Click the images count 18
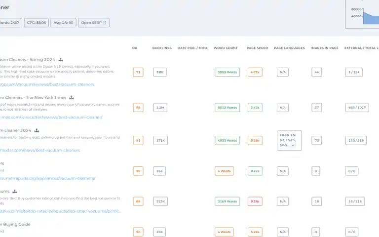 click(x=317, y=201)
